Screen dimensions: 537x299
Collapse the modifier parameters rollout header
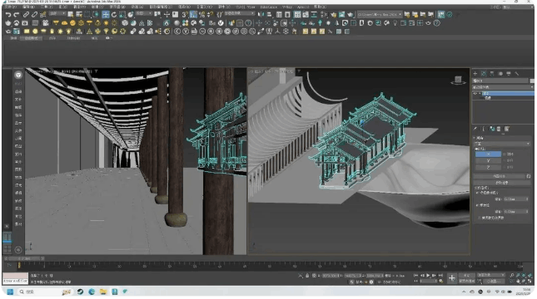502,138
